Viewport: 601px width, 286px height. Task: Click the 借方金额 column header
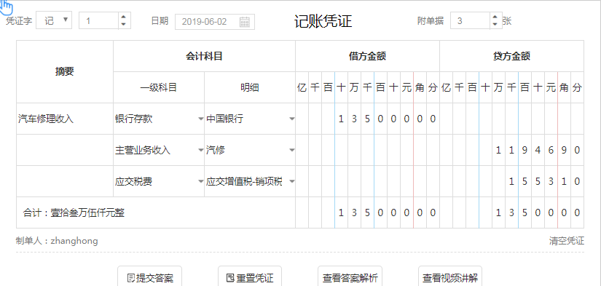click(367, 56)
